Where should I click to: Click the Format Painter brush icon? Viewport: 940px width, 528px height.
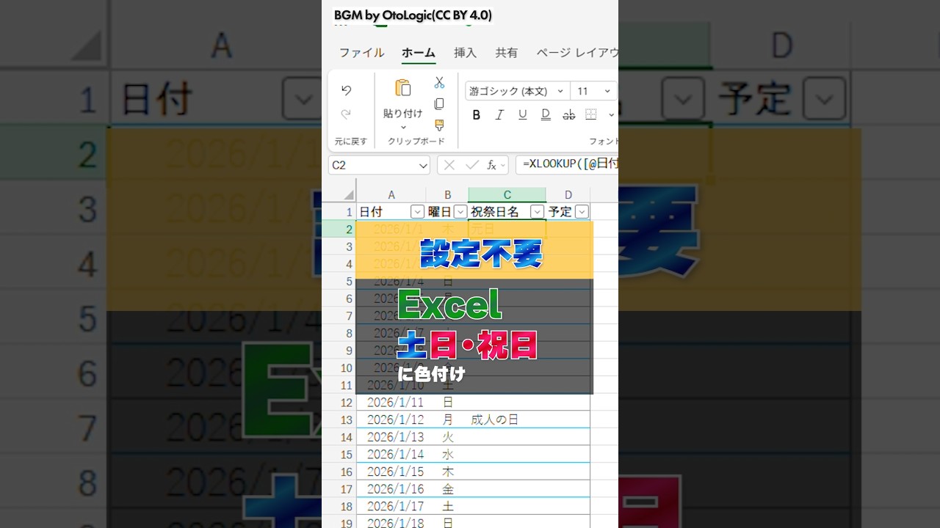(x=439, y=125)
